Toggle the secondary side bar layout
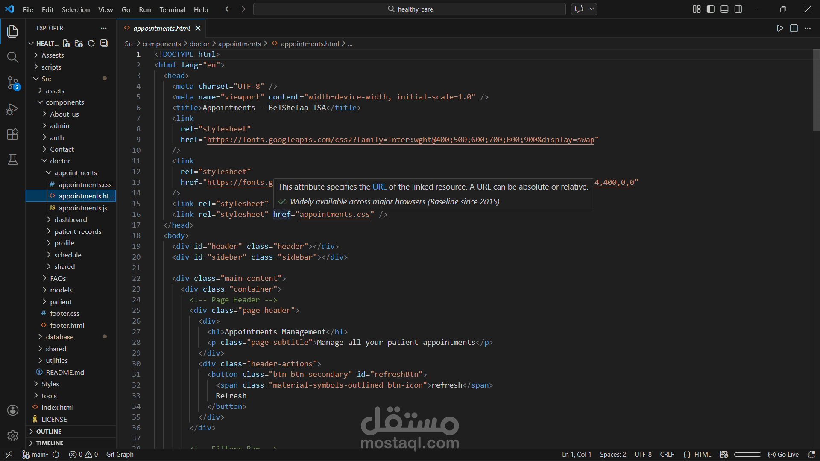Screen dimensions: 820x461 [738, 9]
